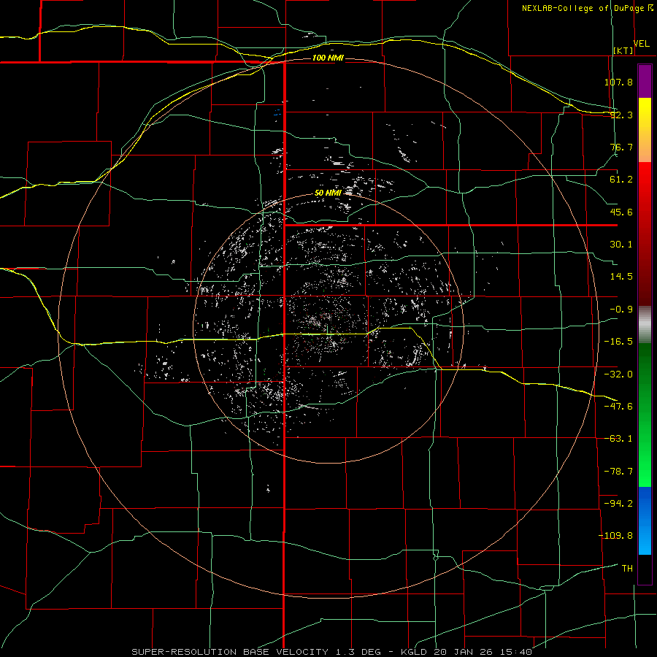Click the -16.5 velocity scale value
Image resolution: width=657 pixels, height=657 pixels.
(618, 342)
